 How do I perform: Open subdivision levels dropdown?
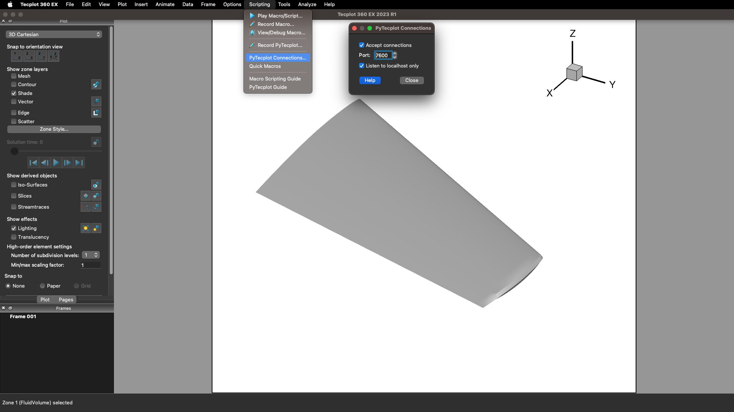91,255
